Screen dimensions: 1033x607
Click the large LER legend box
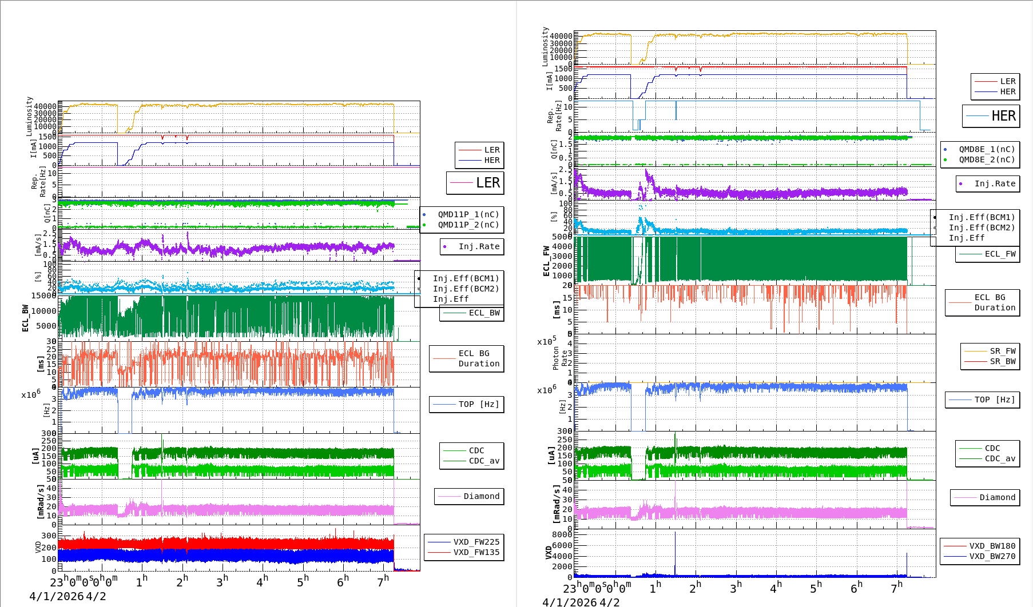(x=475, y=183)
